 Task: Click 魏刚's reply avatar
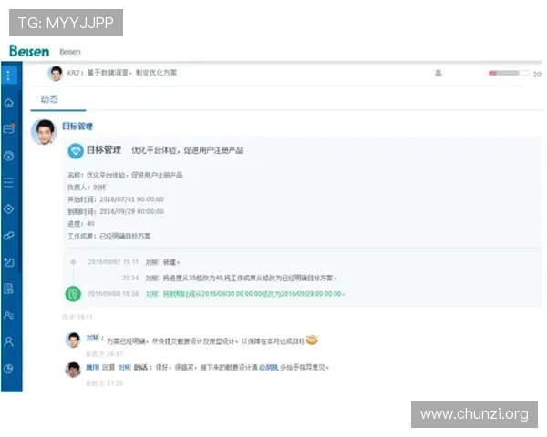[73, 370]
